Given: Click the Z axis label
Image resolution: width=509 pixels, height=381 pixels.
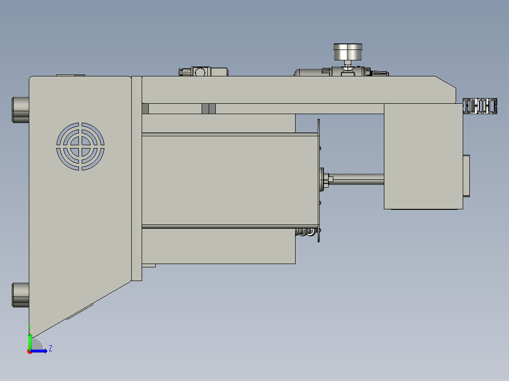Looking at the screenshot, I should pos(51,348).
